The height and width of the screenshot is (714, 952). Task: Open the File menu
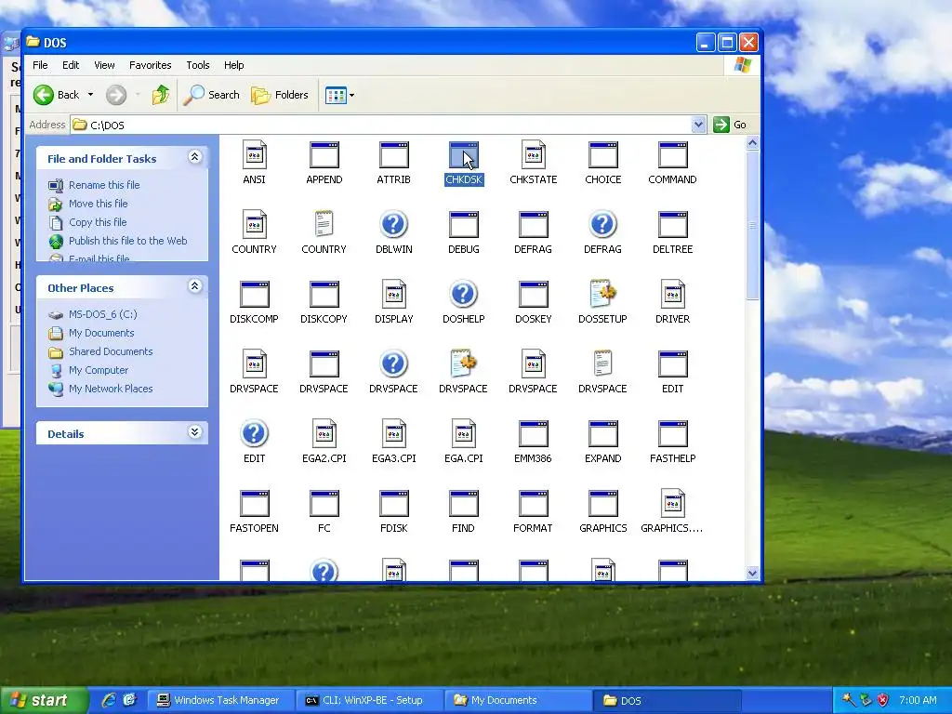[x=40, y=65]
